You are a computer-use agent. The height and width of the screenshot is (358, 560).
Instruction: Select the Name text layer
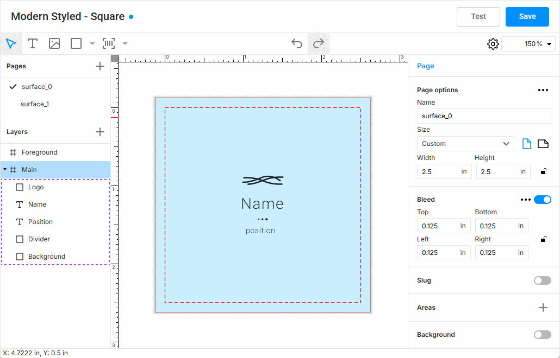click(55, 204)
